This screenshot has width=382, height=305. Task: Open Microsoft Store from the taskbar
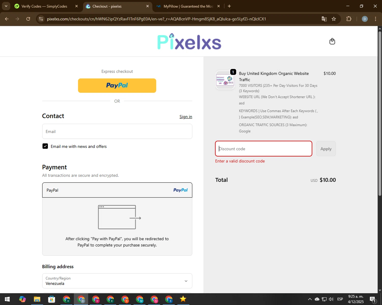tap(52, 299)
